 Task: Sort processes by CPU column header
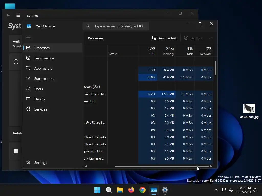click(148, 51)
